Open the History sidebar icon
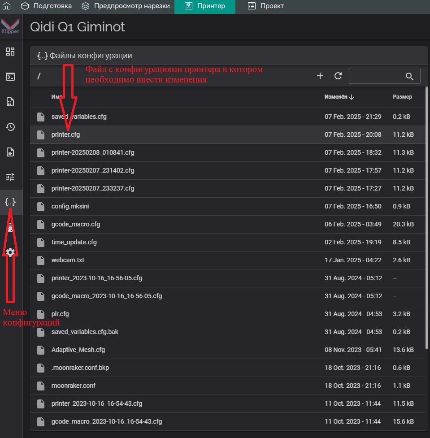 (10, 127)
